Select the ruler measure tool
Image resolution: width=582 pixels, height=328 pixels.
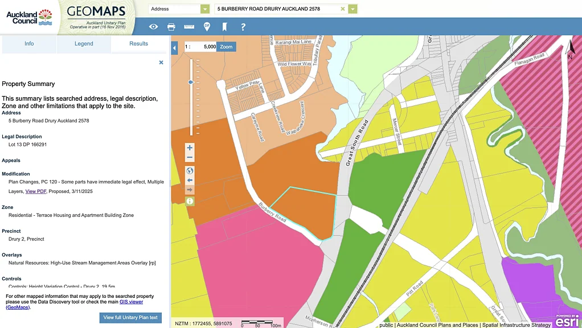(189, 27)
